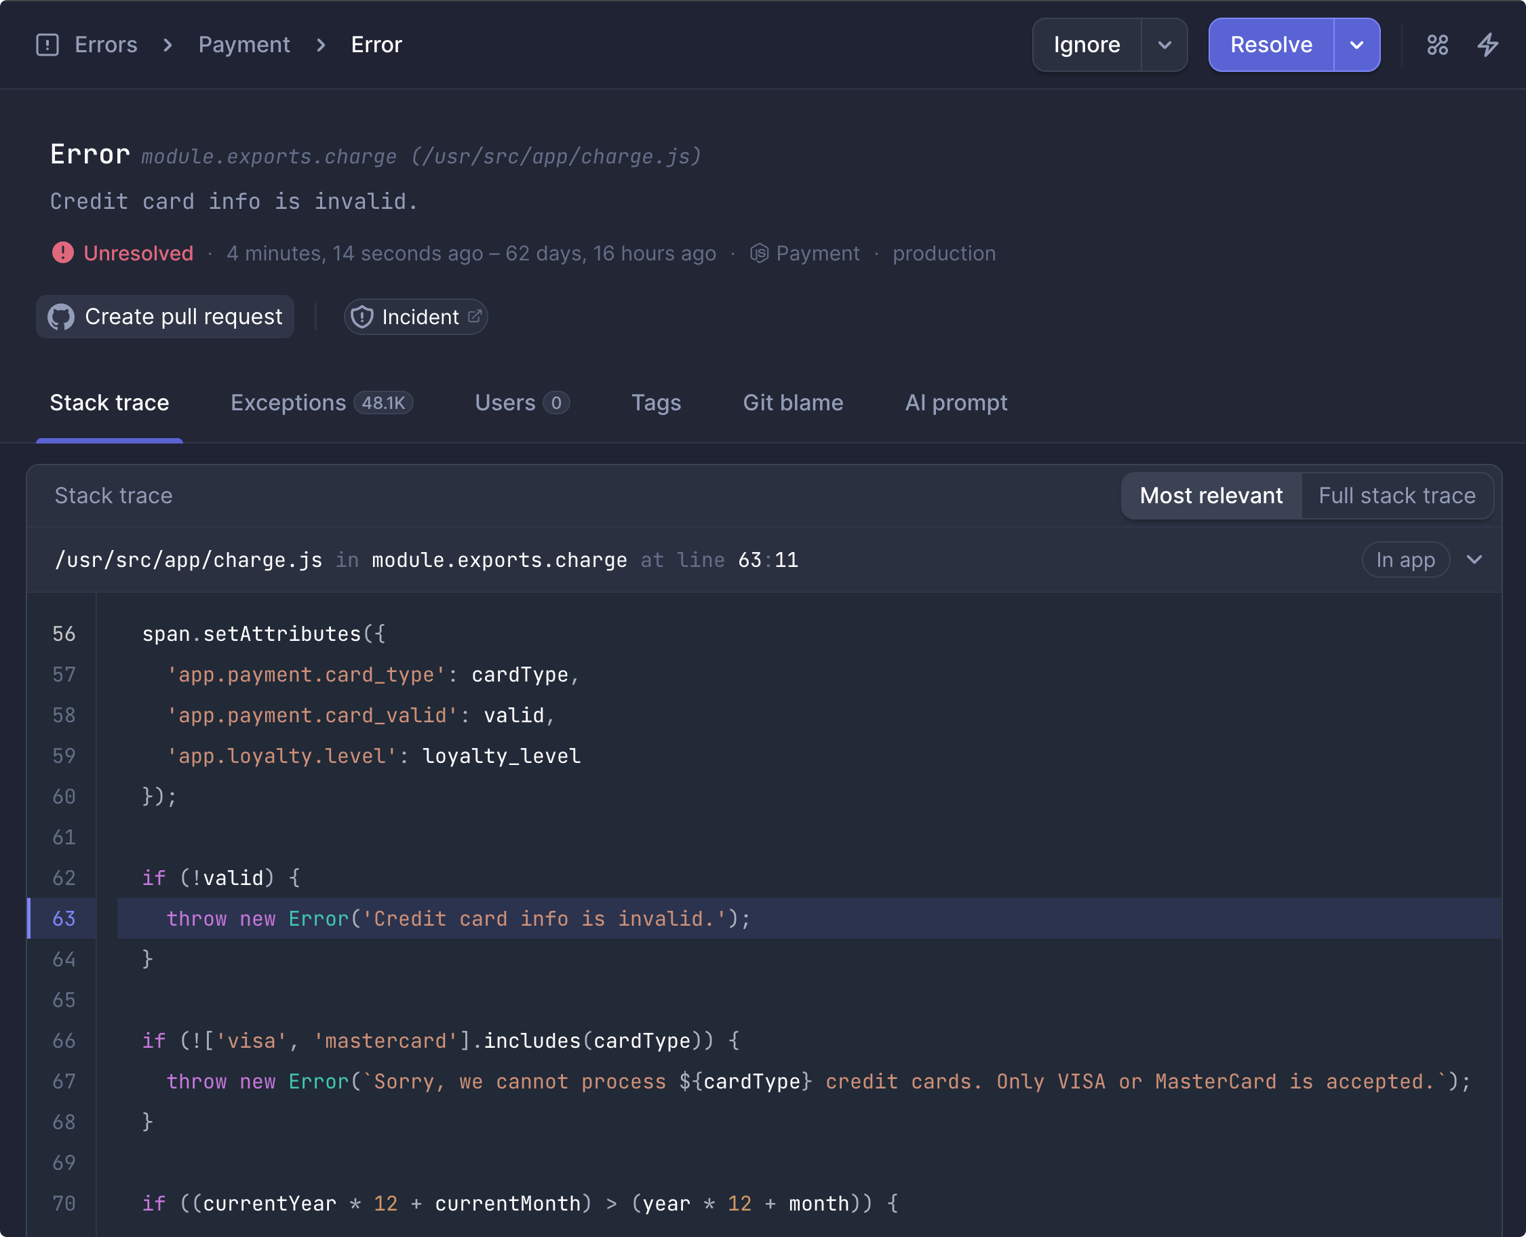Viewport: 1526px width, 1237px height.
Task: Select Most relevant stack trace view
Action: click(1211, 496)
